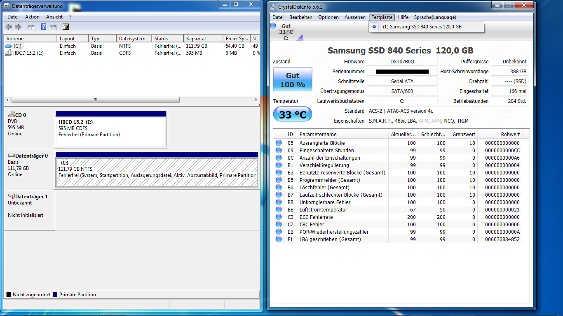
Task: Click the Übertragungsmodus value SATA/600
Action: [402, 91]
